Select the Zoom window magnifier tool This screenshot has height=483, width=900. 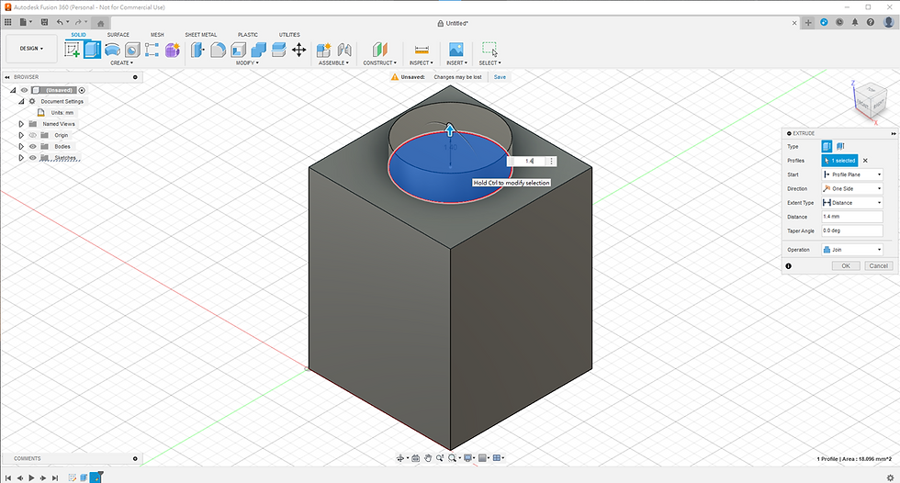(x=440, y=458)
